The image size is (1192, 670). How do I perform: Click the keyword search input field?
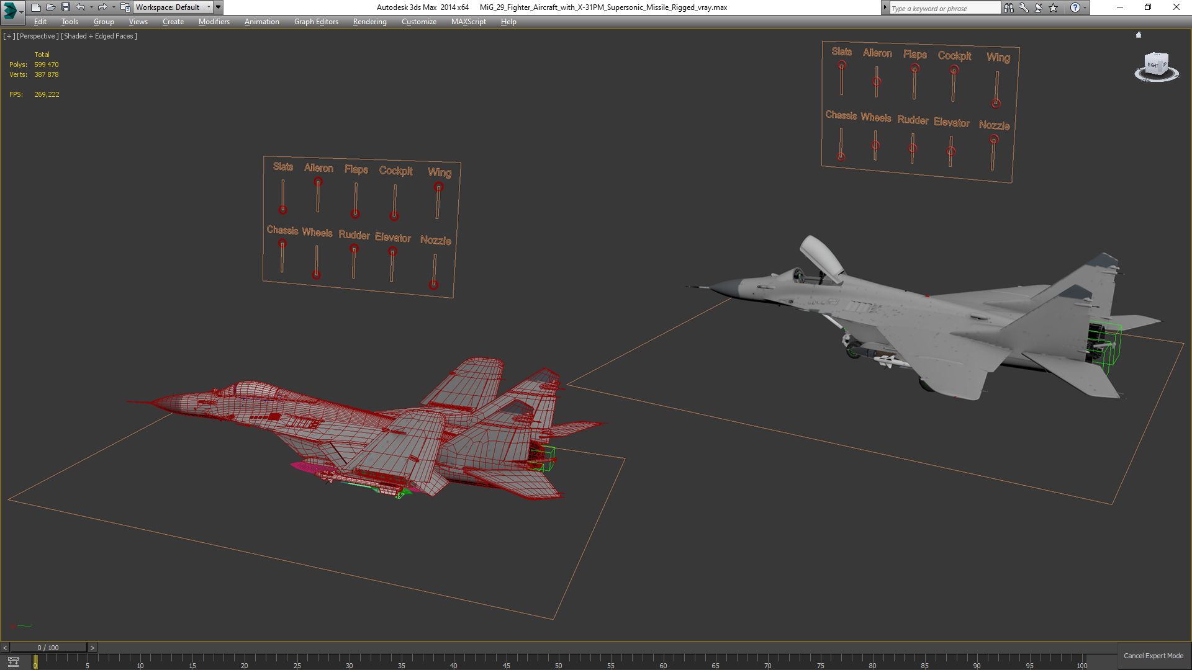click(944, 8)
